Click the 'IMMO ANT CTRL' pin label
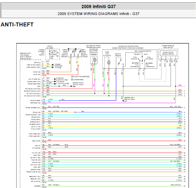 pyautogui.click(x=35, y=177)
